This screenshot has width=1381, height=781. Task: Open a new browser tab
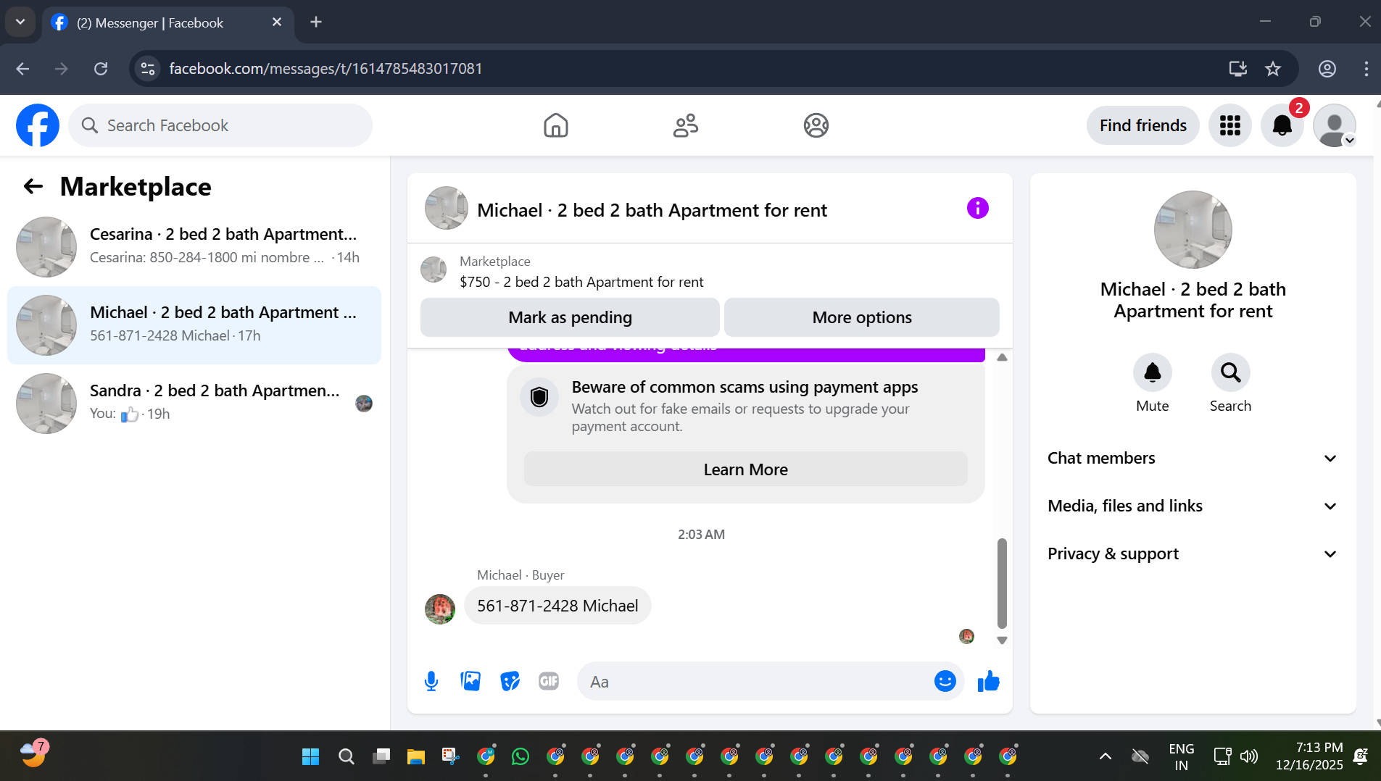316,22
